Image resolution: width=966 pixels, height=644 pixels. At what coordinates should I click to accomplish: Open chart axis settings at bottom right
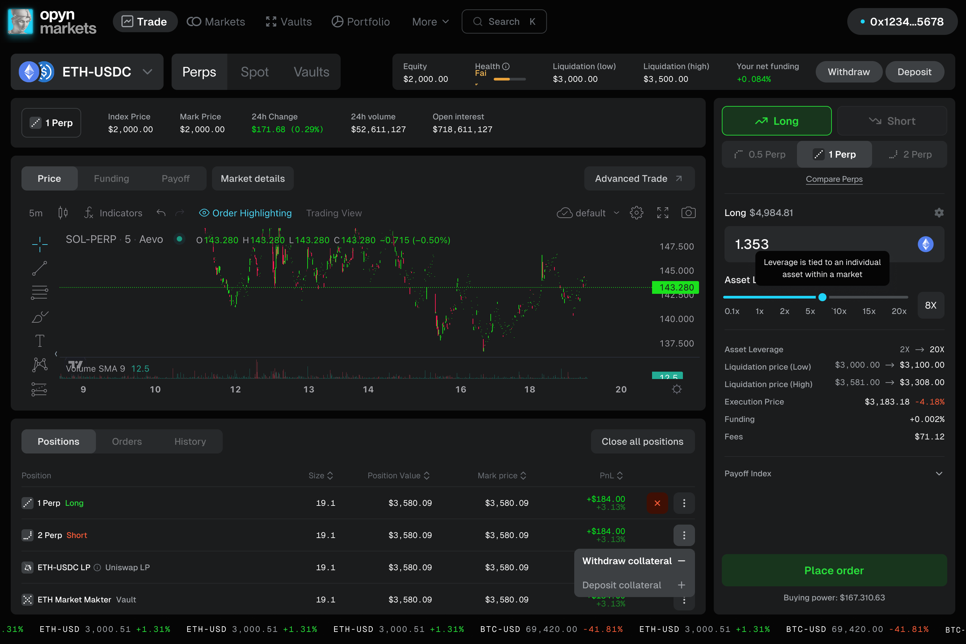[x=677, y=389]
